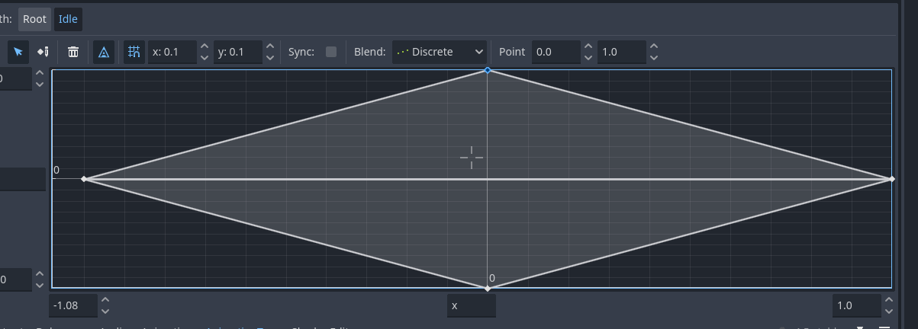Click the Root path button
Image resolution: width=918 pixels, height=329 pixels.
click(x=34, y=19)
